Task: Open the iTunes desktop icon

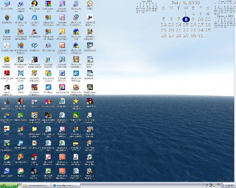Action: pyautogui.click(x=20, y=88)
